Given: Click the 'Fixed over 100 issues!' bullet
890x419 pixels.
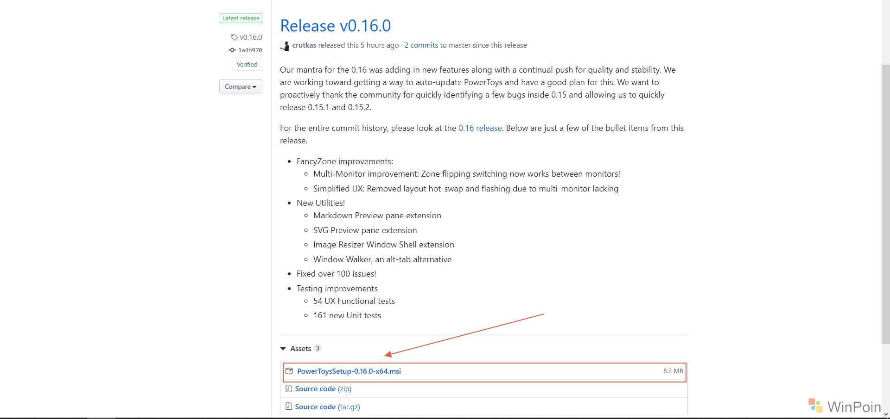Looking at the screenshot, I should click(x=337, y=274).
